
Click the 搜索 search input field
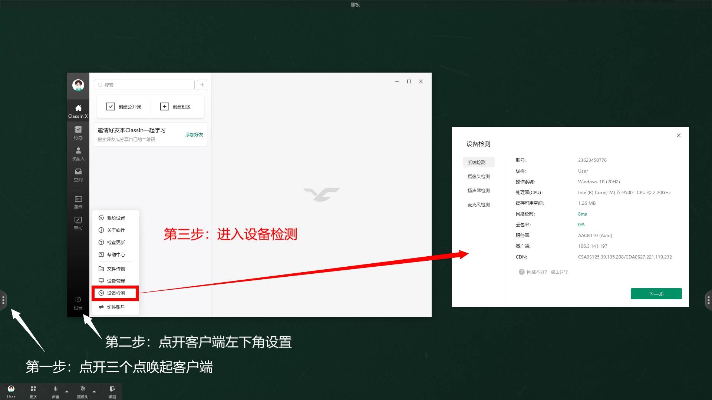(144, 85)
